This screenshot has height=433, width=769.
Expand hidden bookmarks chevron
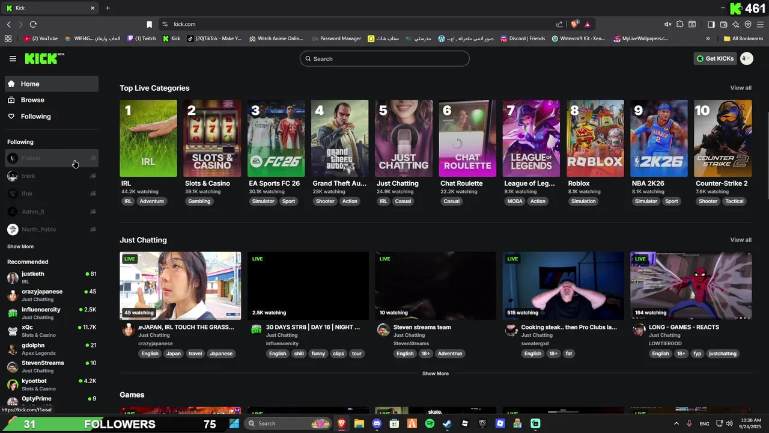[708, 38]
